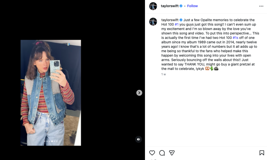Share post using the paper plane icon
Screen dimensions: 267x160
click(172, 153)
